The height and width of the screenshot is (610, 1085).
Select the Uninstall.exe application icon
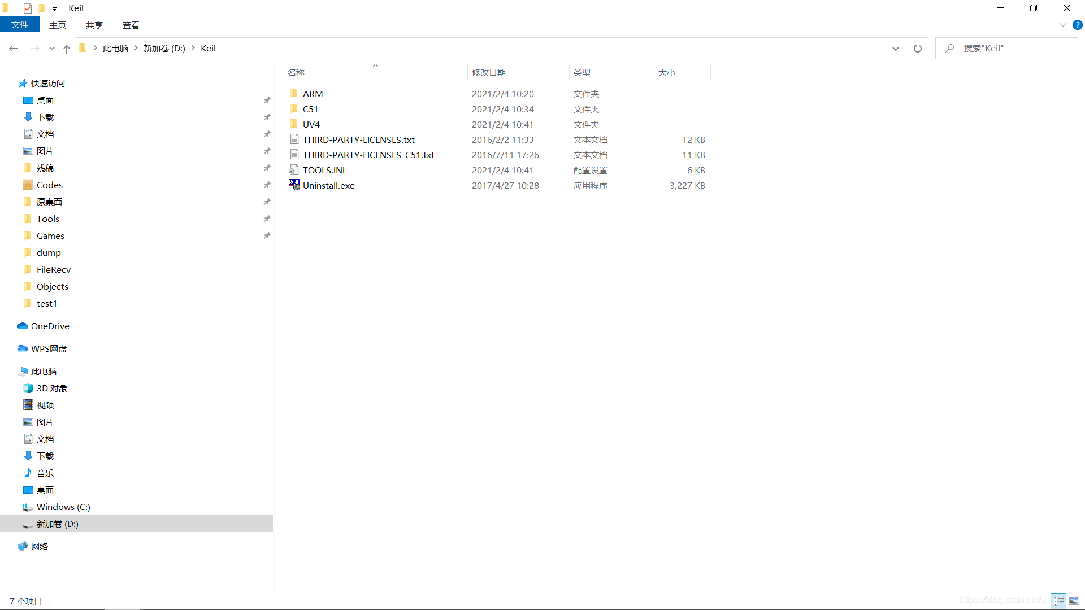point(294,185)
